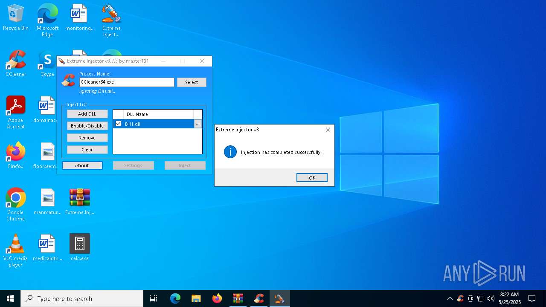The width and height of the screenshot is (546, 307).
Task: Close the Extreme Injector v3 message dialog
Action: point(328,130)
